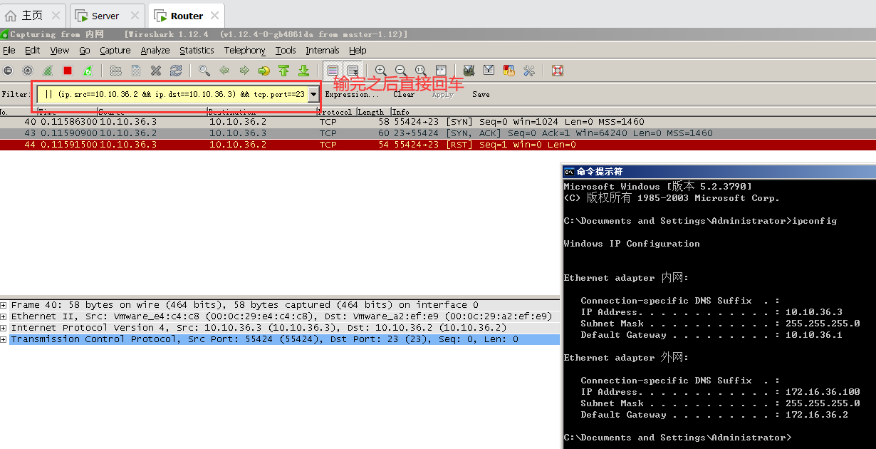Image resolution: width=876 pixels, height=449 pixels.
Task: Go forward in packet history arrow
Action: pyautogui.click(x=244, y=71)
